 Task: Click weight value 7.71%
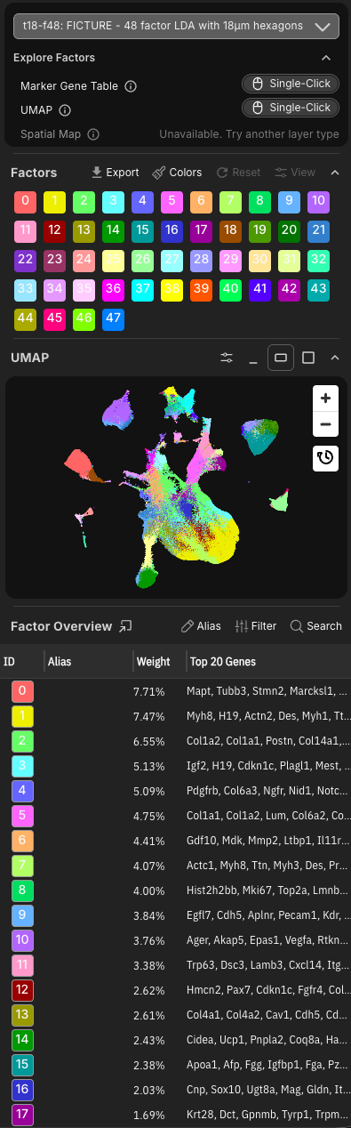pyautogui.click(x=148, y=691)
